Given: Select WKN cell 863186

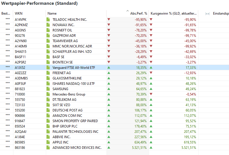Looking at the screenshot, I should pyautogui.click(x=20, y=148).
